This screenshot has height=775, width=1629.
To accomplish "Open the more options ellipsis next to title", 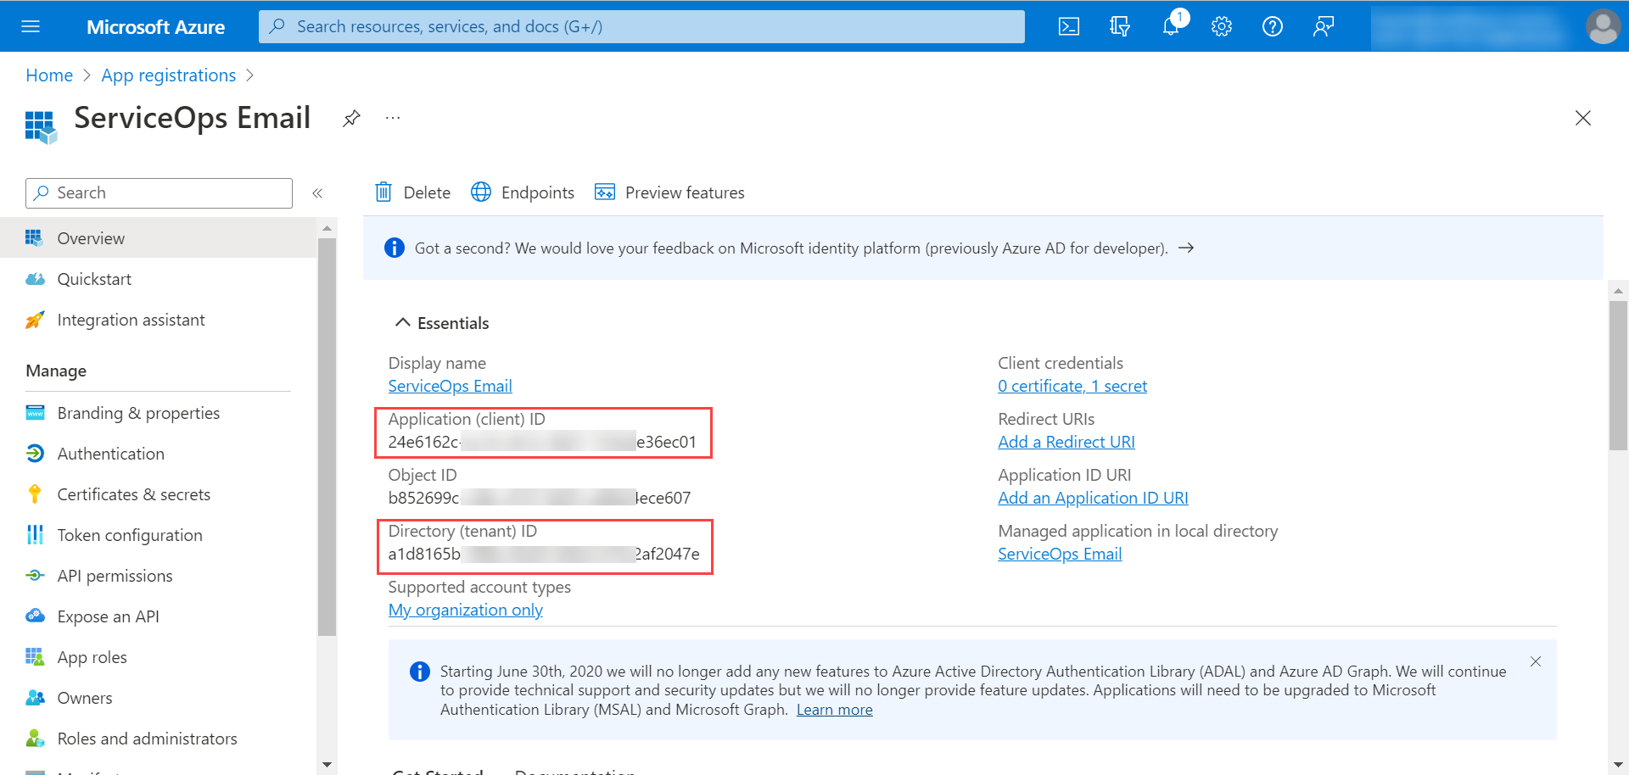I will tap(392, 118).
